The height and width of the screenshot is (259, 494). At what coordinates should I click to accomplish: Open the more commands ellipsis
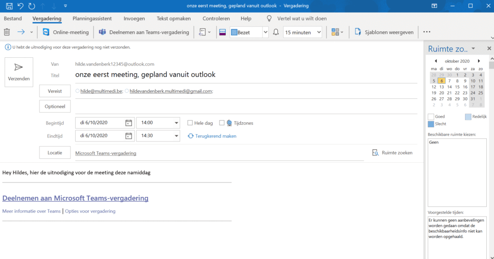pyautogui.click(x=426, y=32)
